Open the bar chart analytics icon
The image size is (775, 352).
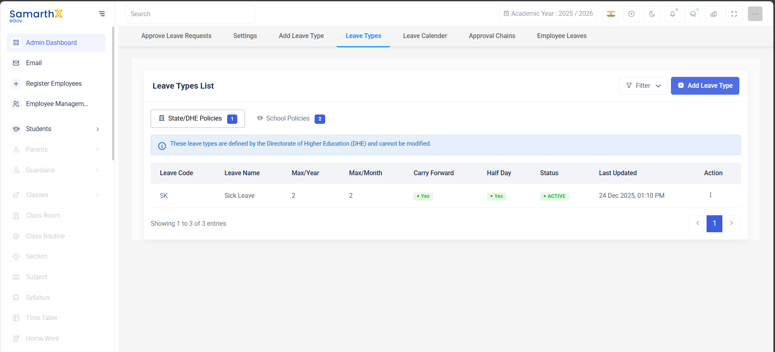coord(713,14)
